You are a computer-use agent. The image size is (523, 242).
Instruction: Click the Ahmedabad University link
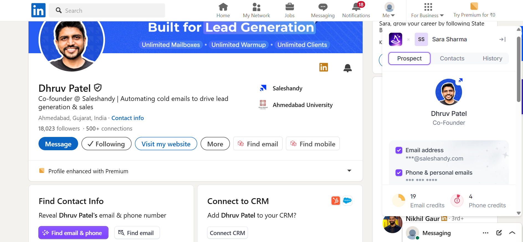[302, 105]
